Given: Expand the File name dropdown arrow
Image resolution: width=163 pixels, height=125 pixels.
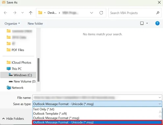Looking at the screenshot, I should click(x=160, y=97).
